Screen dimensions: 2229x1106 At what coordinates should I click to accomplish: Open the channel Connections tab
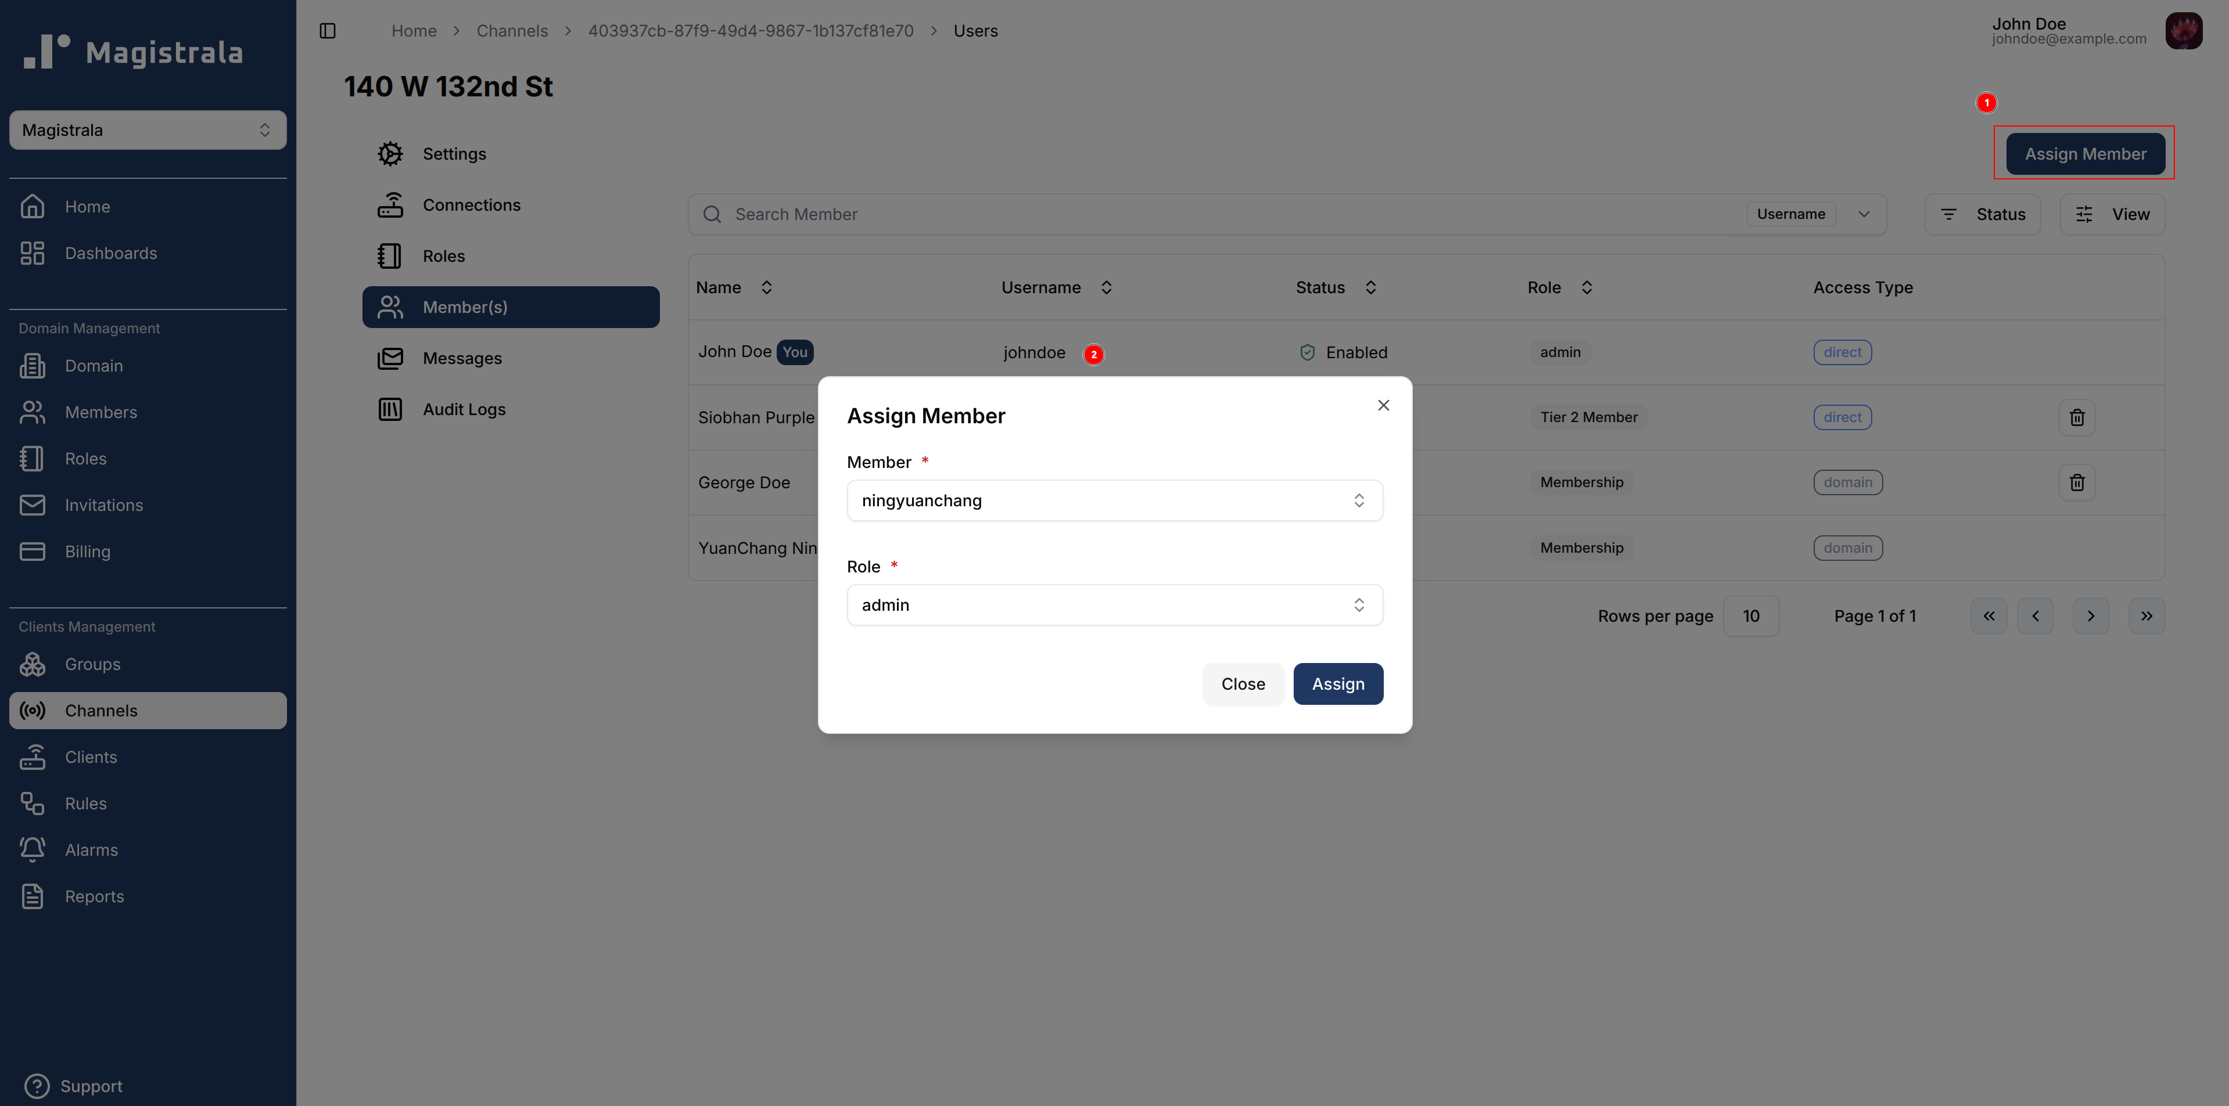click(511, 205)
